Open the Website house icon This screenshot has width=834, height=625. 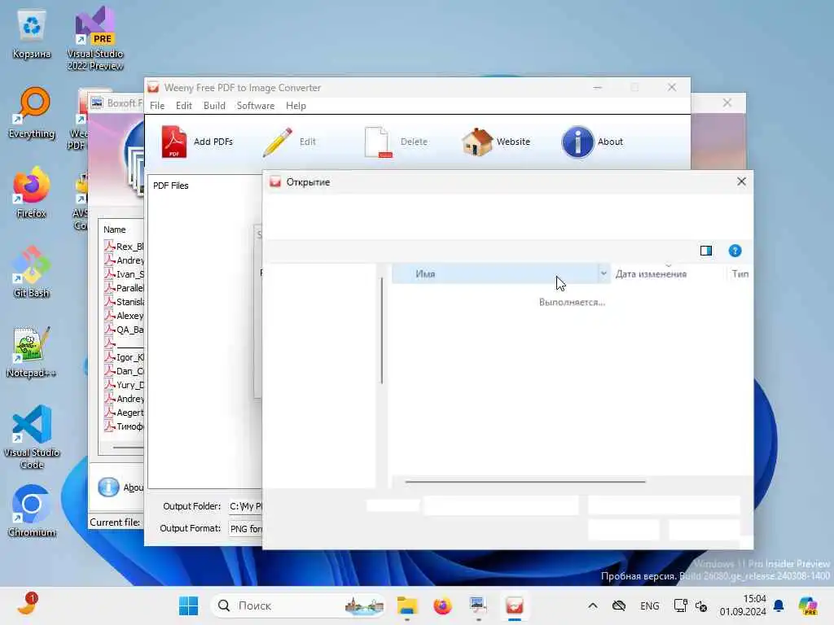[476, 142]
